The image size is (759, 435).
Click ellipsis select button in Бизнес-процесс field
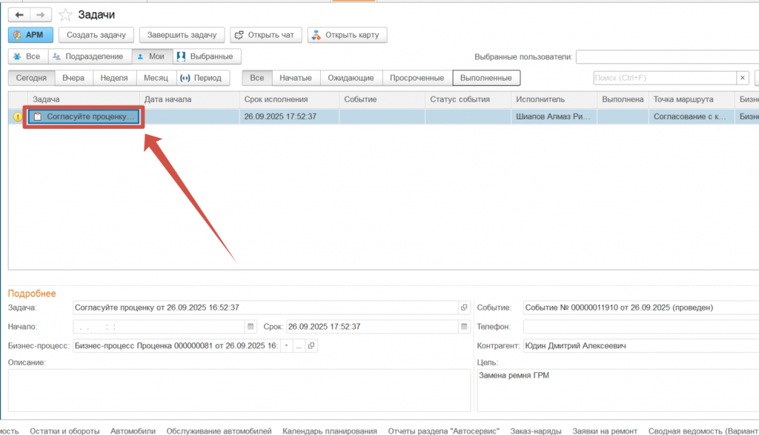pyautogui.click(x=298, y=346)
